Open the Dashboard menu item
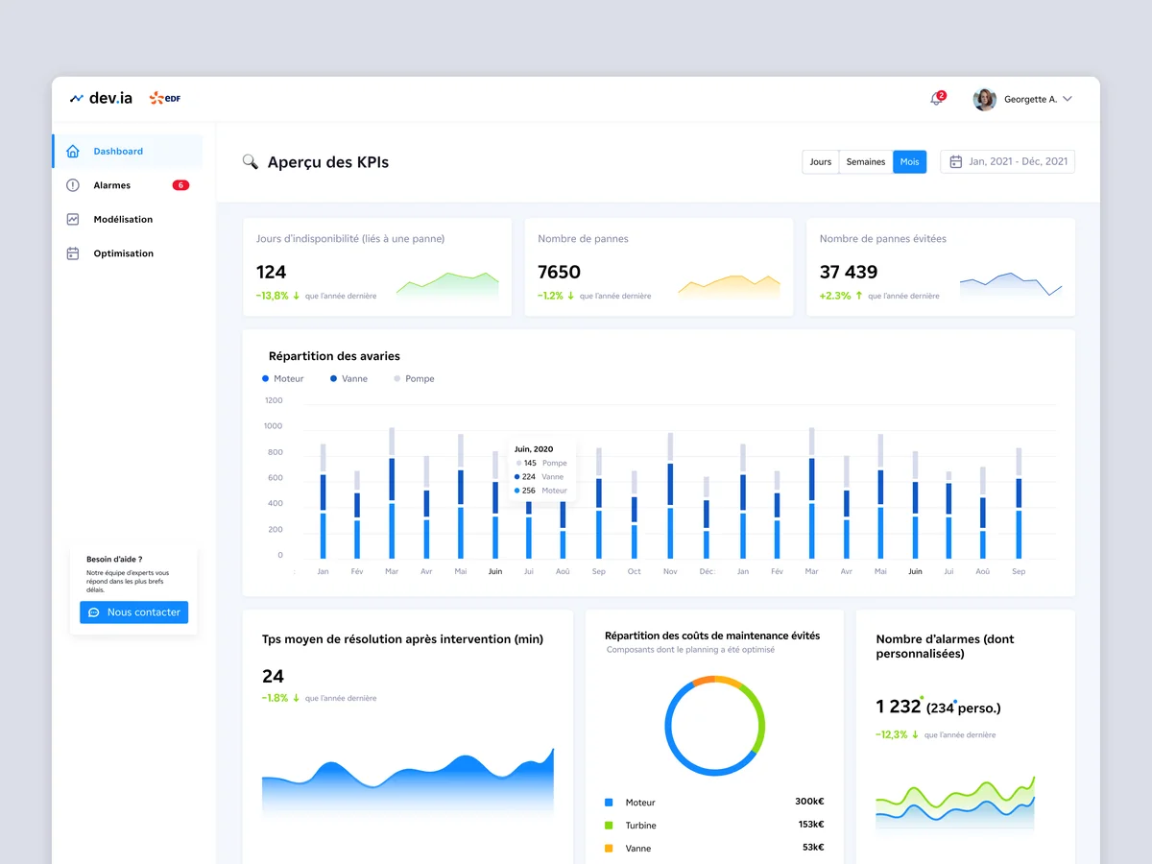1152x864 pixels. click(x=128, y=151)
